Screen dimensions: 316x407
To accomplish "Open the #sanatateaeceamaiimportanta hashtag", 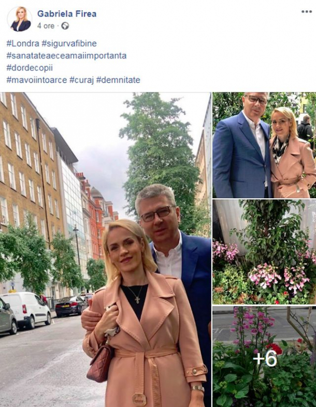I will 66,56.
